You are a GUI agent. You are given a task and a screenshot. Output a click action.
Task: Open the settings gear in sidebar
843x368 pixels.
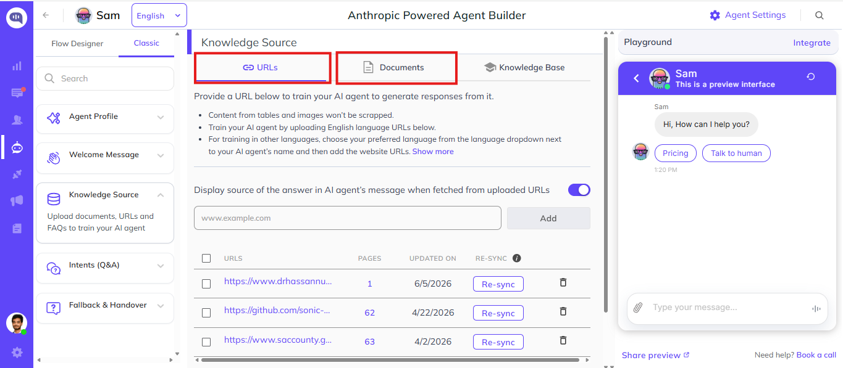(17, 353)
